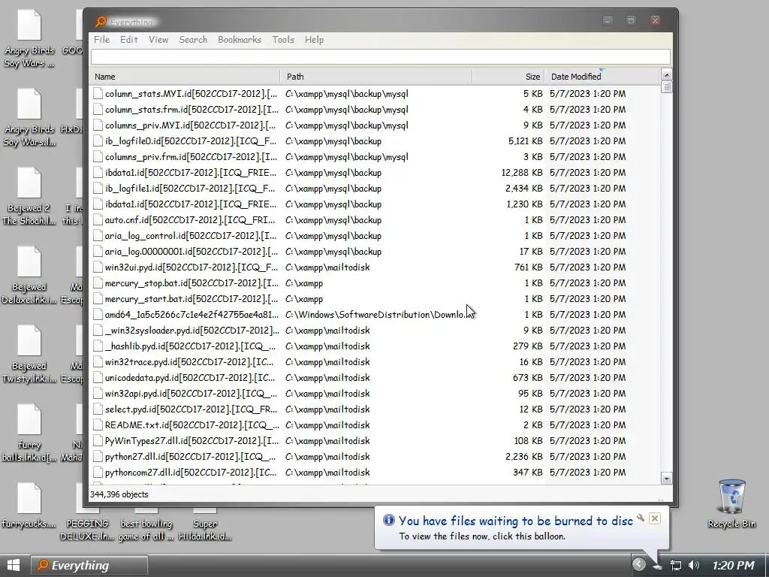Click the Everything search input field
This screenshot has height=577, width=769.
(x=380, y=57)
